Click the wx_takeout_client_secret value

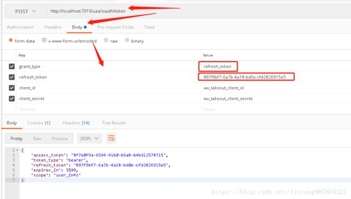click(228, 98)
